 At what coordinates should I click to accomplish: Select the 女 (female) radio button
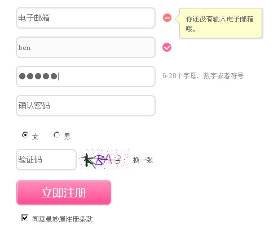(x=25, y=135)
